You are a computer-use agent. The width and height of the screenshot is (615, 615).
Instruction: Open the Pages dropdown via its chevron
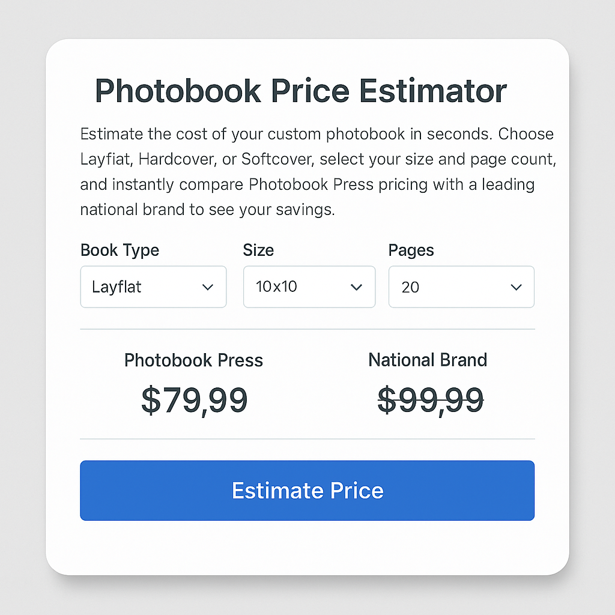pos(516,287)
